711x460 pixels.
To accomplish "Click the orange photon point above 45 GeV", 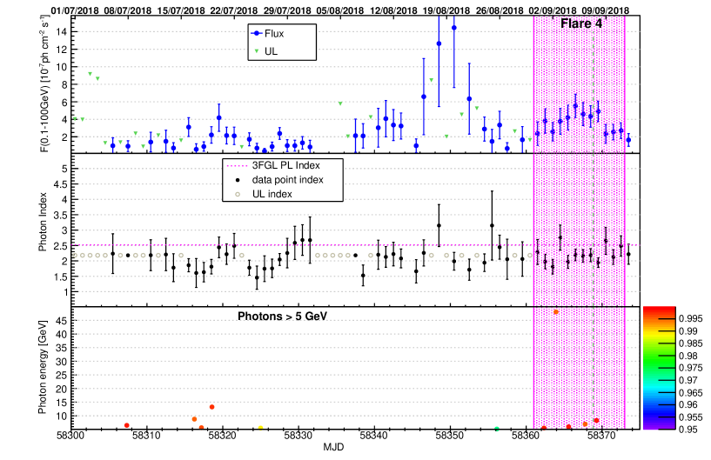I will 556,312.
